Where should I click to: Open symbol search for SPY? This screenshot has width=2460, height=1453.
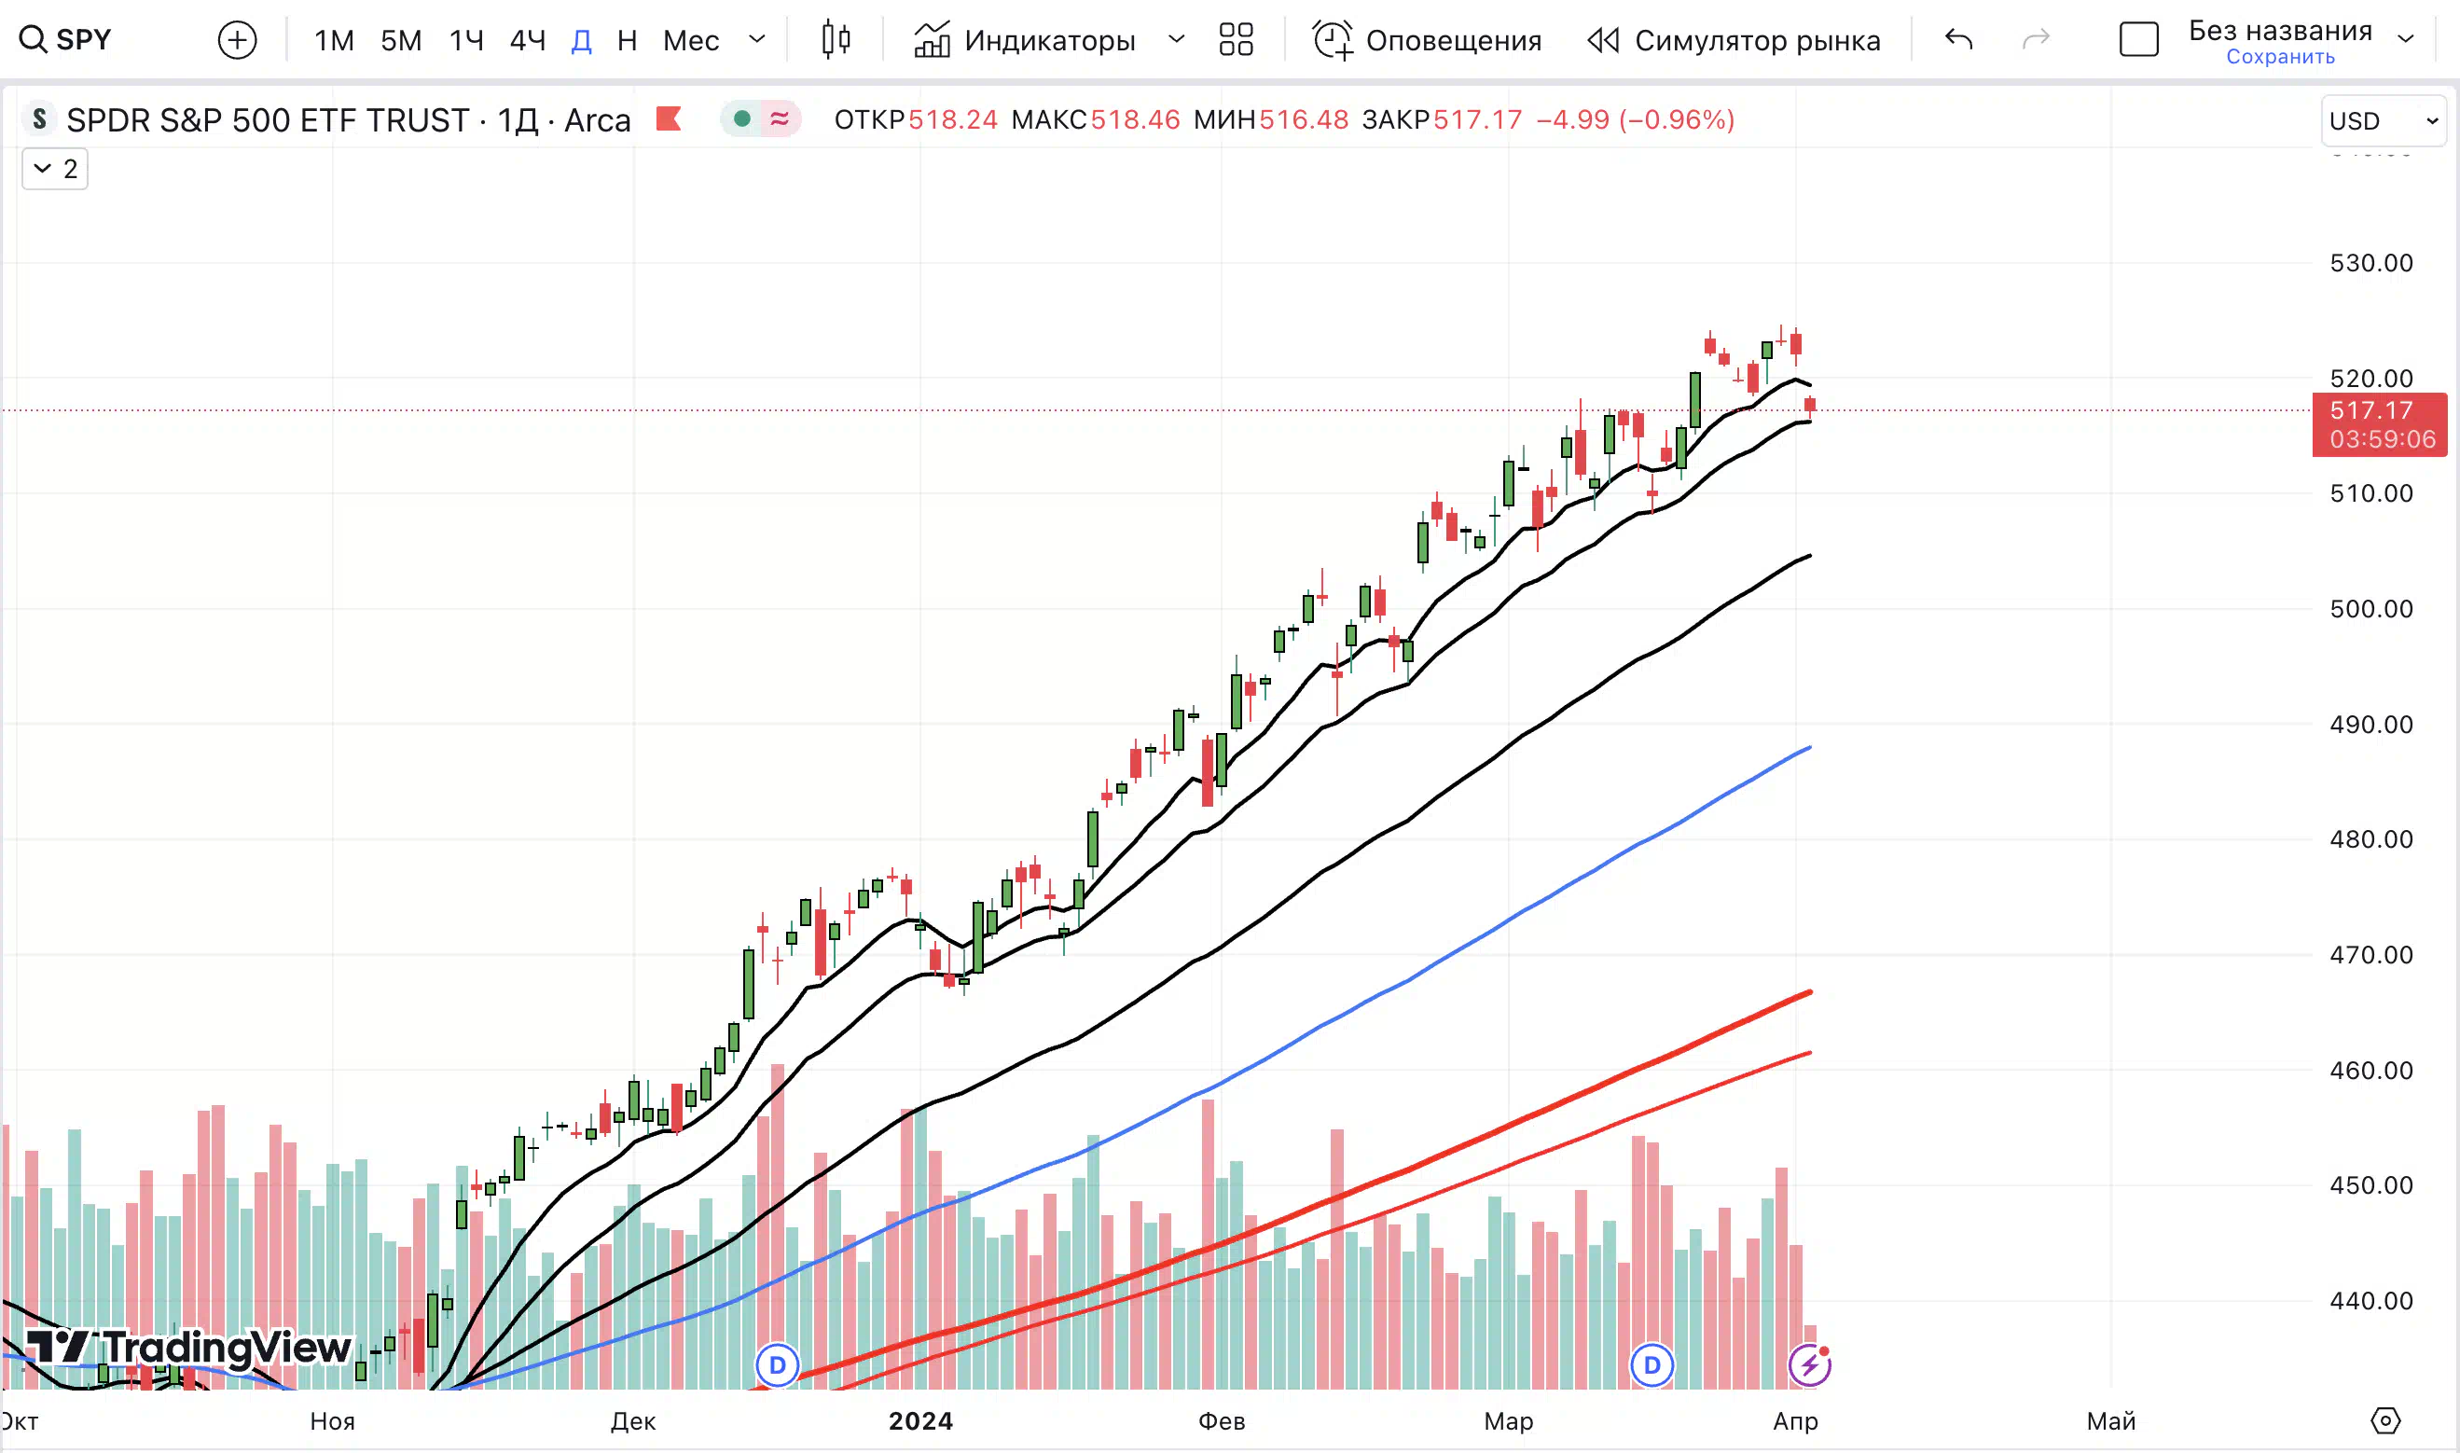pos(64,39)
